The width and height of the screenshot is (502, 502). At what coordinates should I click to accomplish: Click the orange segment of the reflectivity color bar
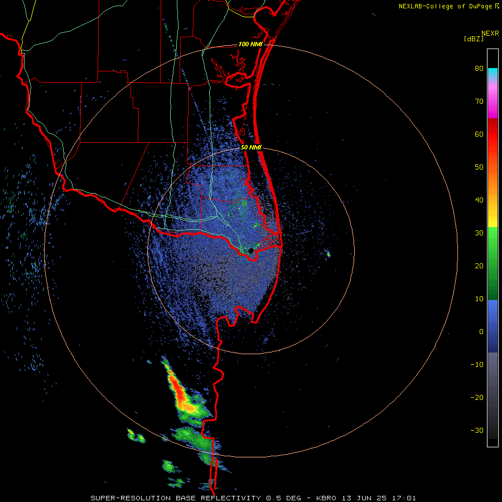[x=493, y=179]
